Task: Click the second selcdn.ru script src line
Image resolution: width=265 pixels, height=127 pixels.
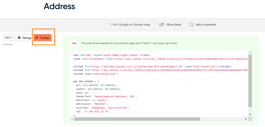Action: [161, 70]
